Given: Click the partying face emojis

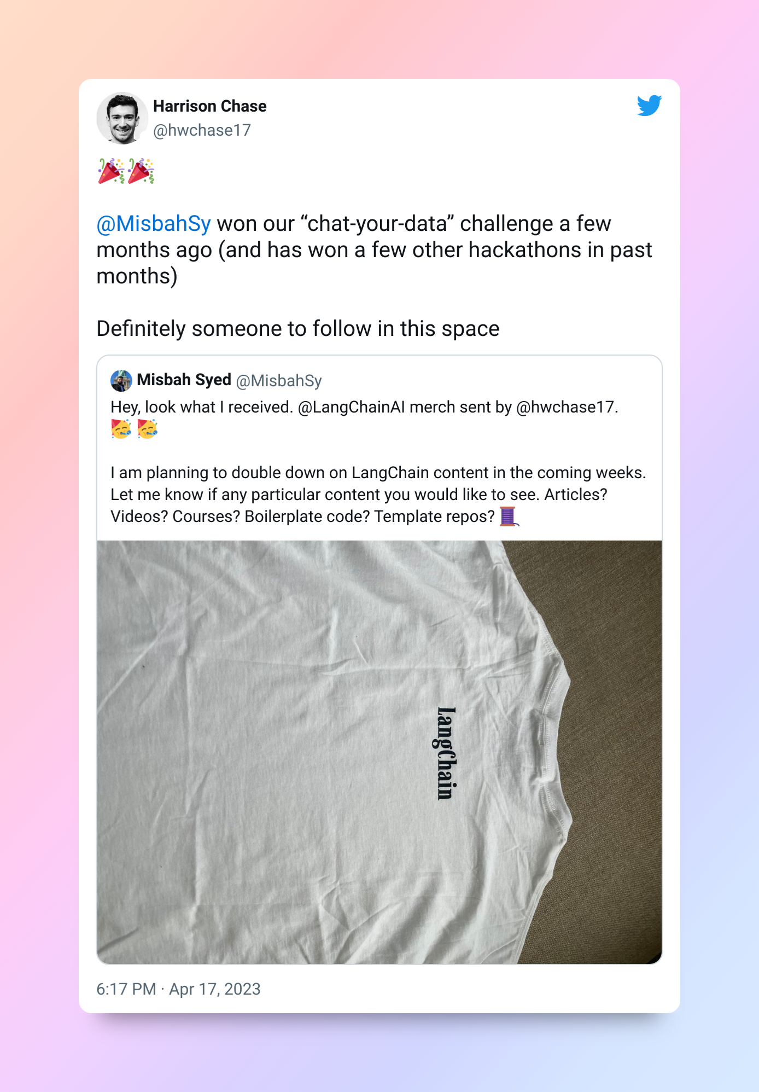Looking at the screenshot, I should point(135,429).
